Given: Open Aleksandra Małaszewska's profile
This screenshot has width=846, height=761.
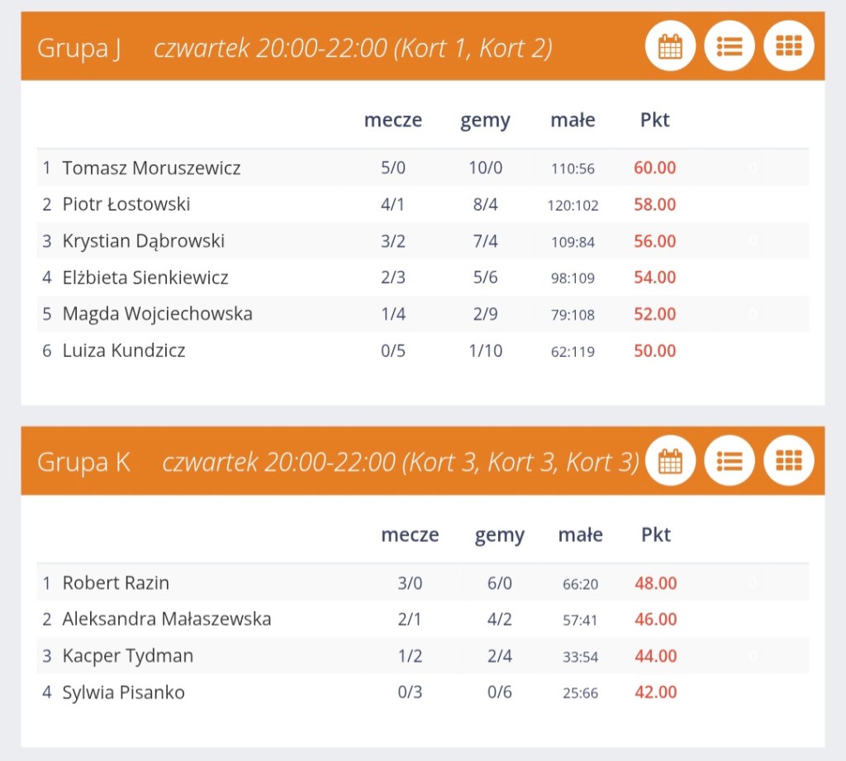Looking at the screenshot, I should 167,620.
